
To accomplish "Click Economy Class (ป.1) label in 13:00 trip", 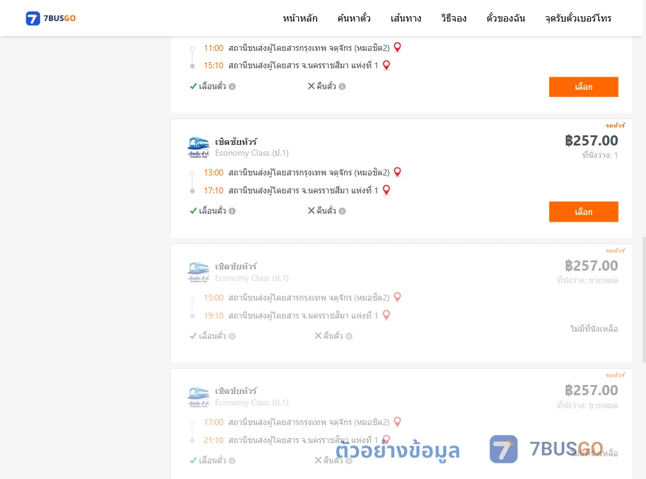I will click(252, 153).
